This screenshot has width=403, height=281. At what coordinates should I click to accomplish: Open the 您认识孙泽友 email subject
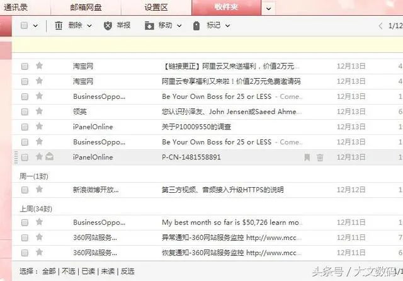(232, 112)
